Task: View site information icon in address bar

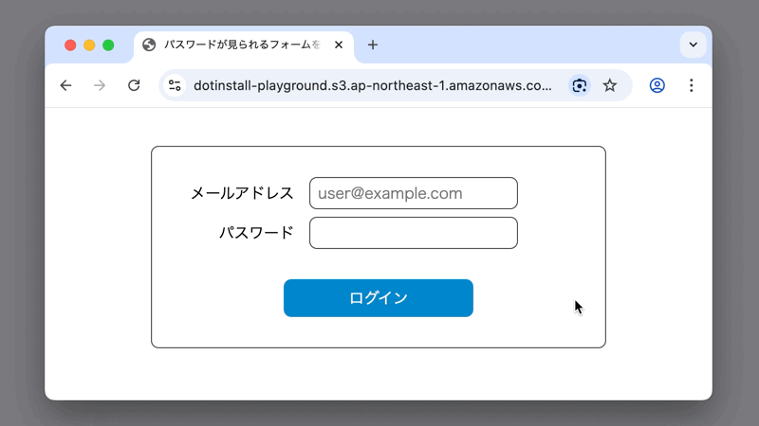Action: (x=175, y=86)
